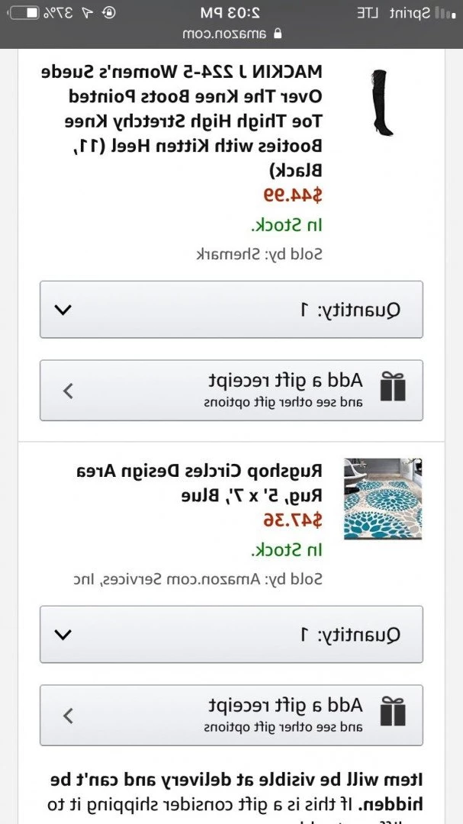Open the boots Quantity dropdown
Viewport: 463px width, 824px height.
[x=231, y=310]
